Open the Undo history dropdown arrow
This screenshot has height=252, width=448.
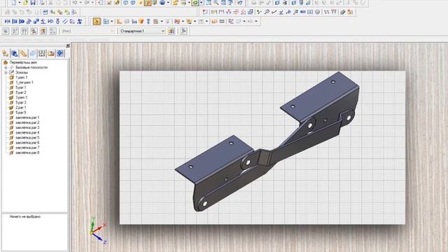(80, 3)
